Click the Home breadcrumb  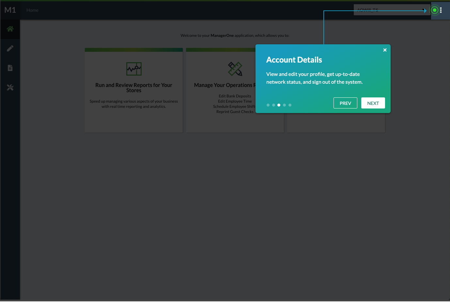tap(32, 10)
